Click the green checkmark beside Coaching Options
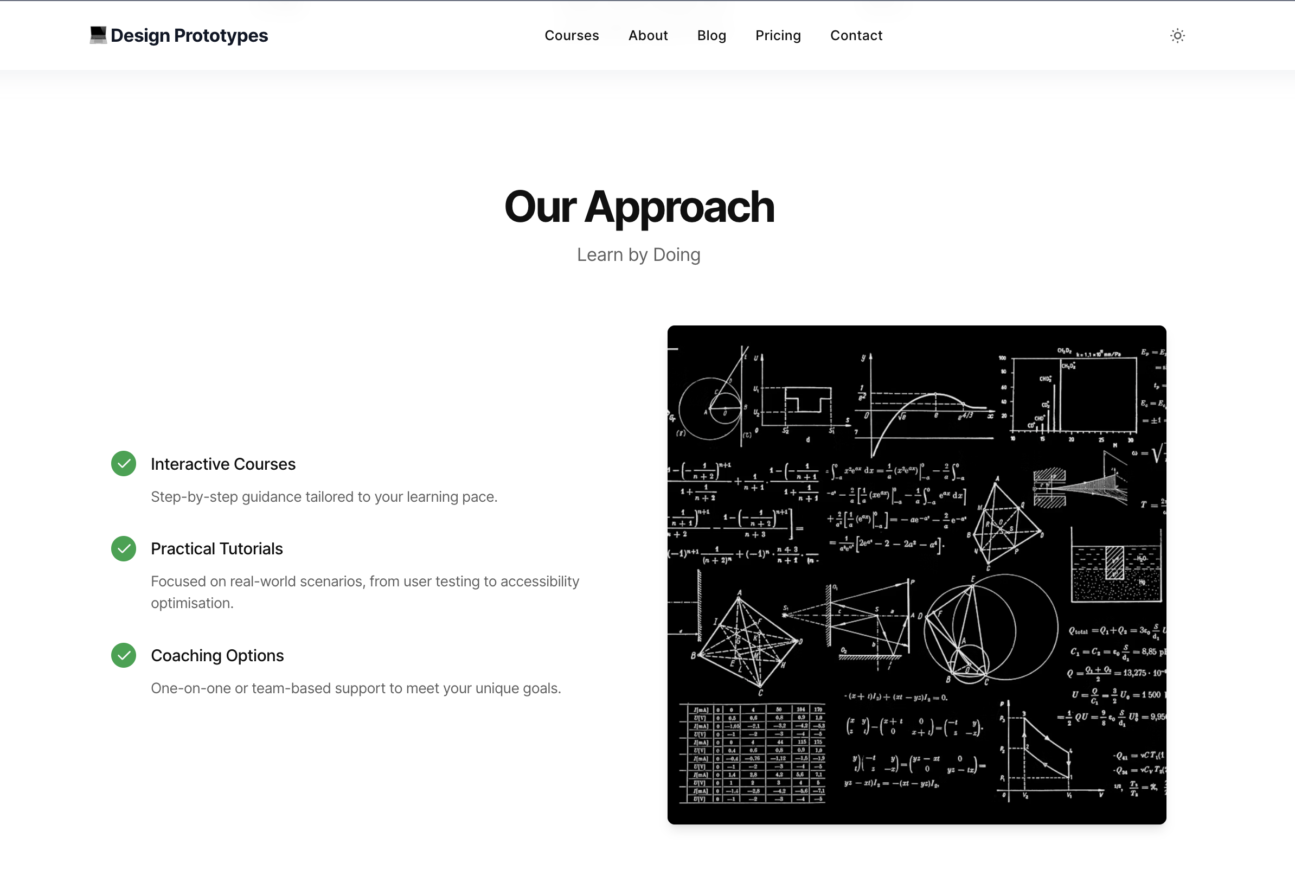Screen dimensions: 1295x895 (123, 656)
